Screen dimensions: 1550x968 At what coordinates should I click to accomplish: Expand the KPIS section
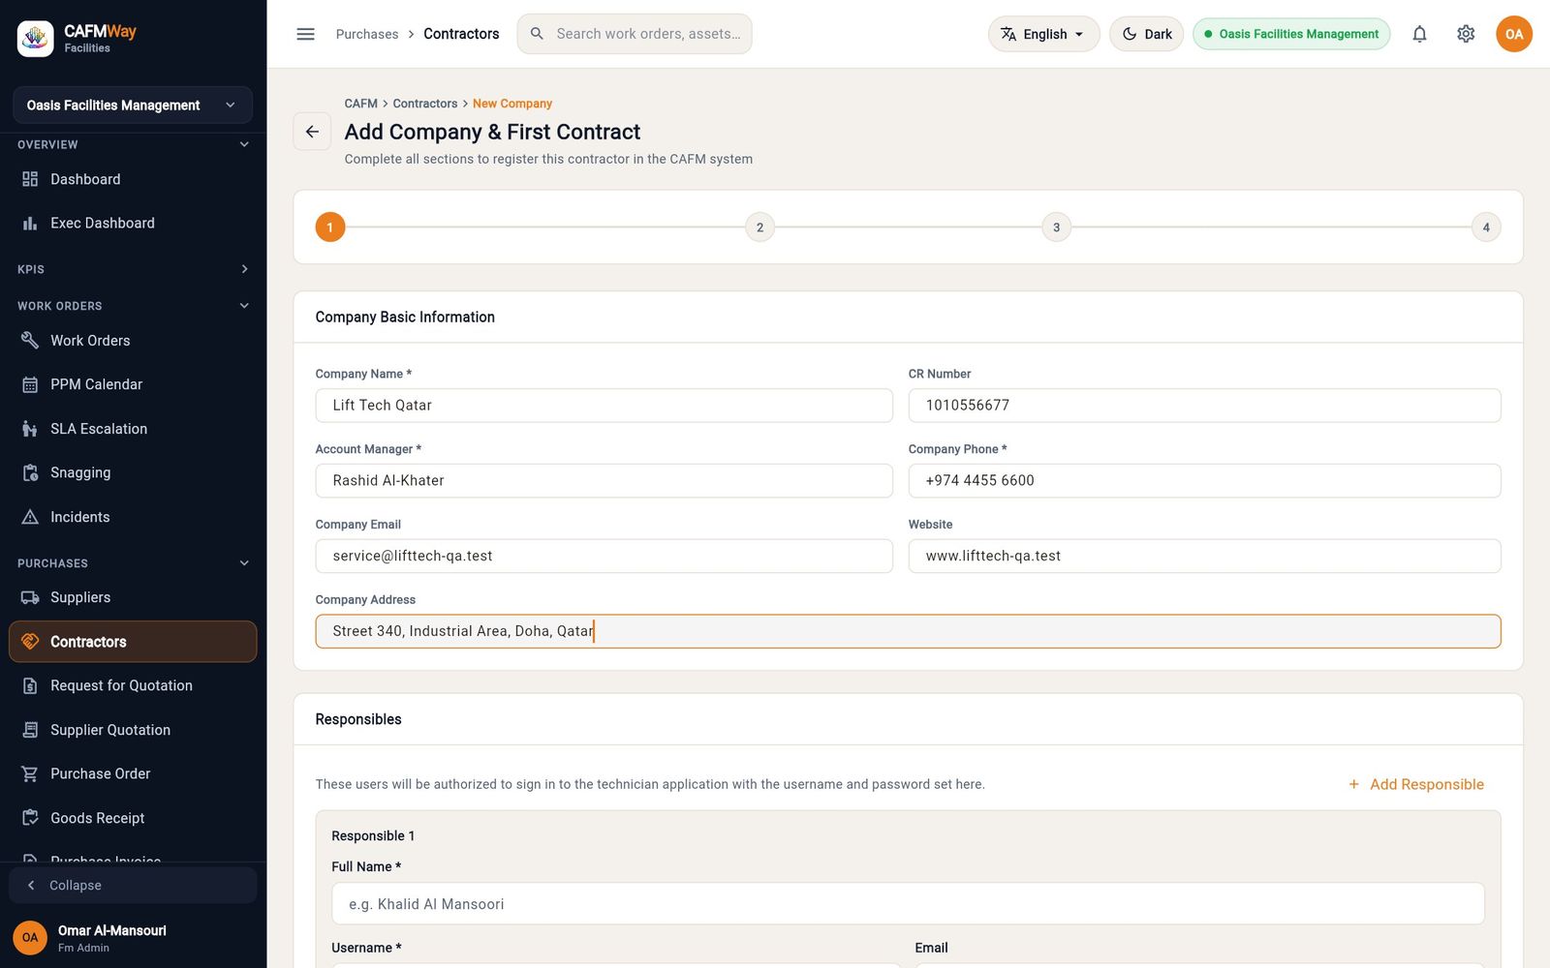tap(244, 269)
